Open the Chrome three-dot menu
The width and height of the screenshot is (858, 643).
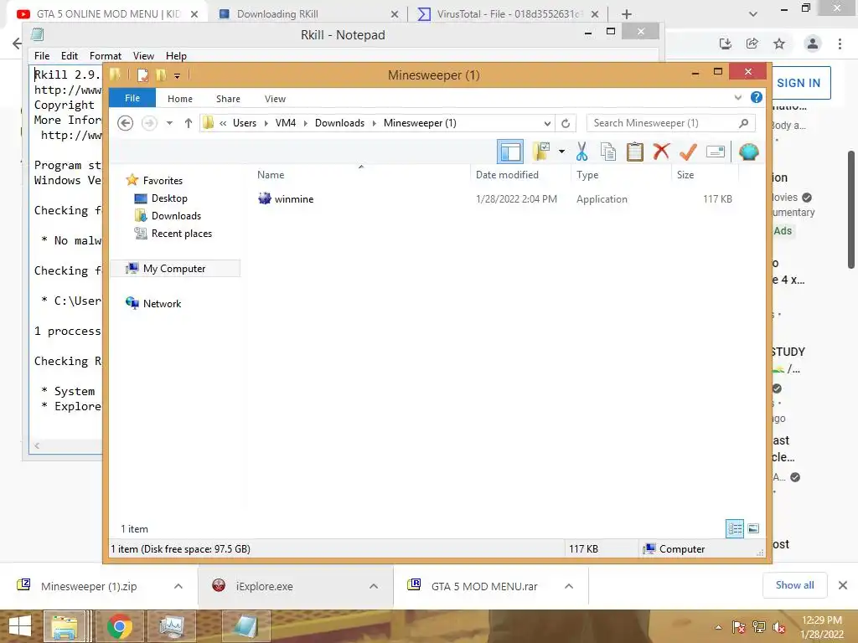[x=840, y=44]
